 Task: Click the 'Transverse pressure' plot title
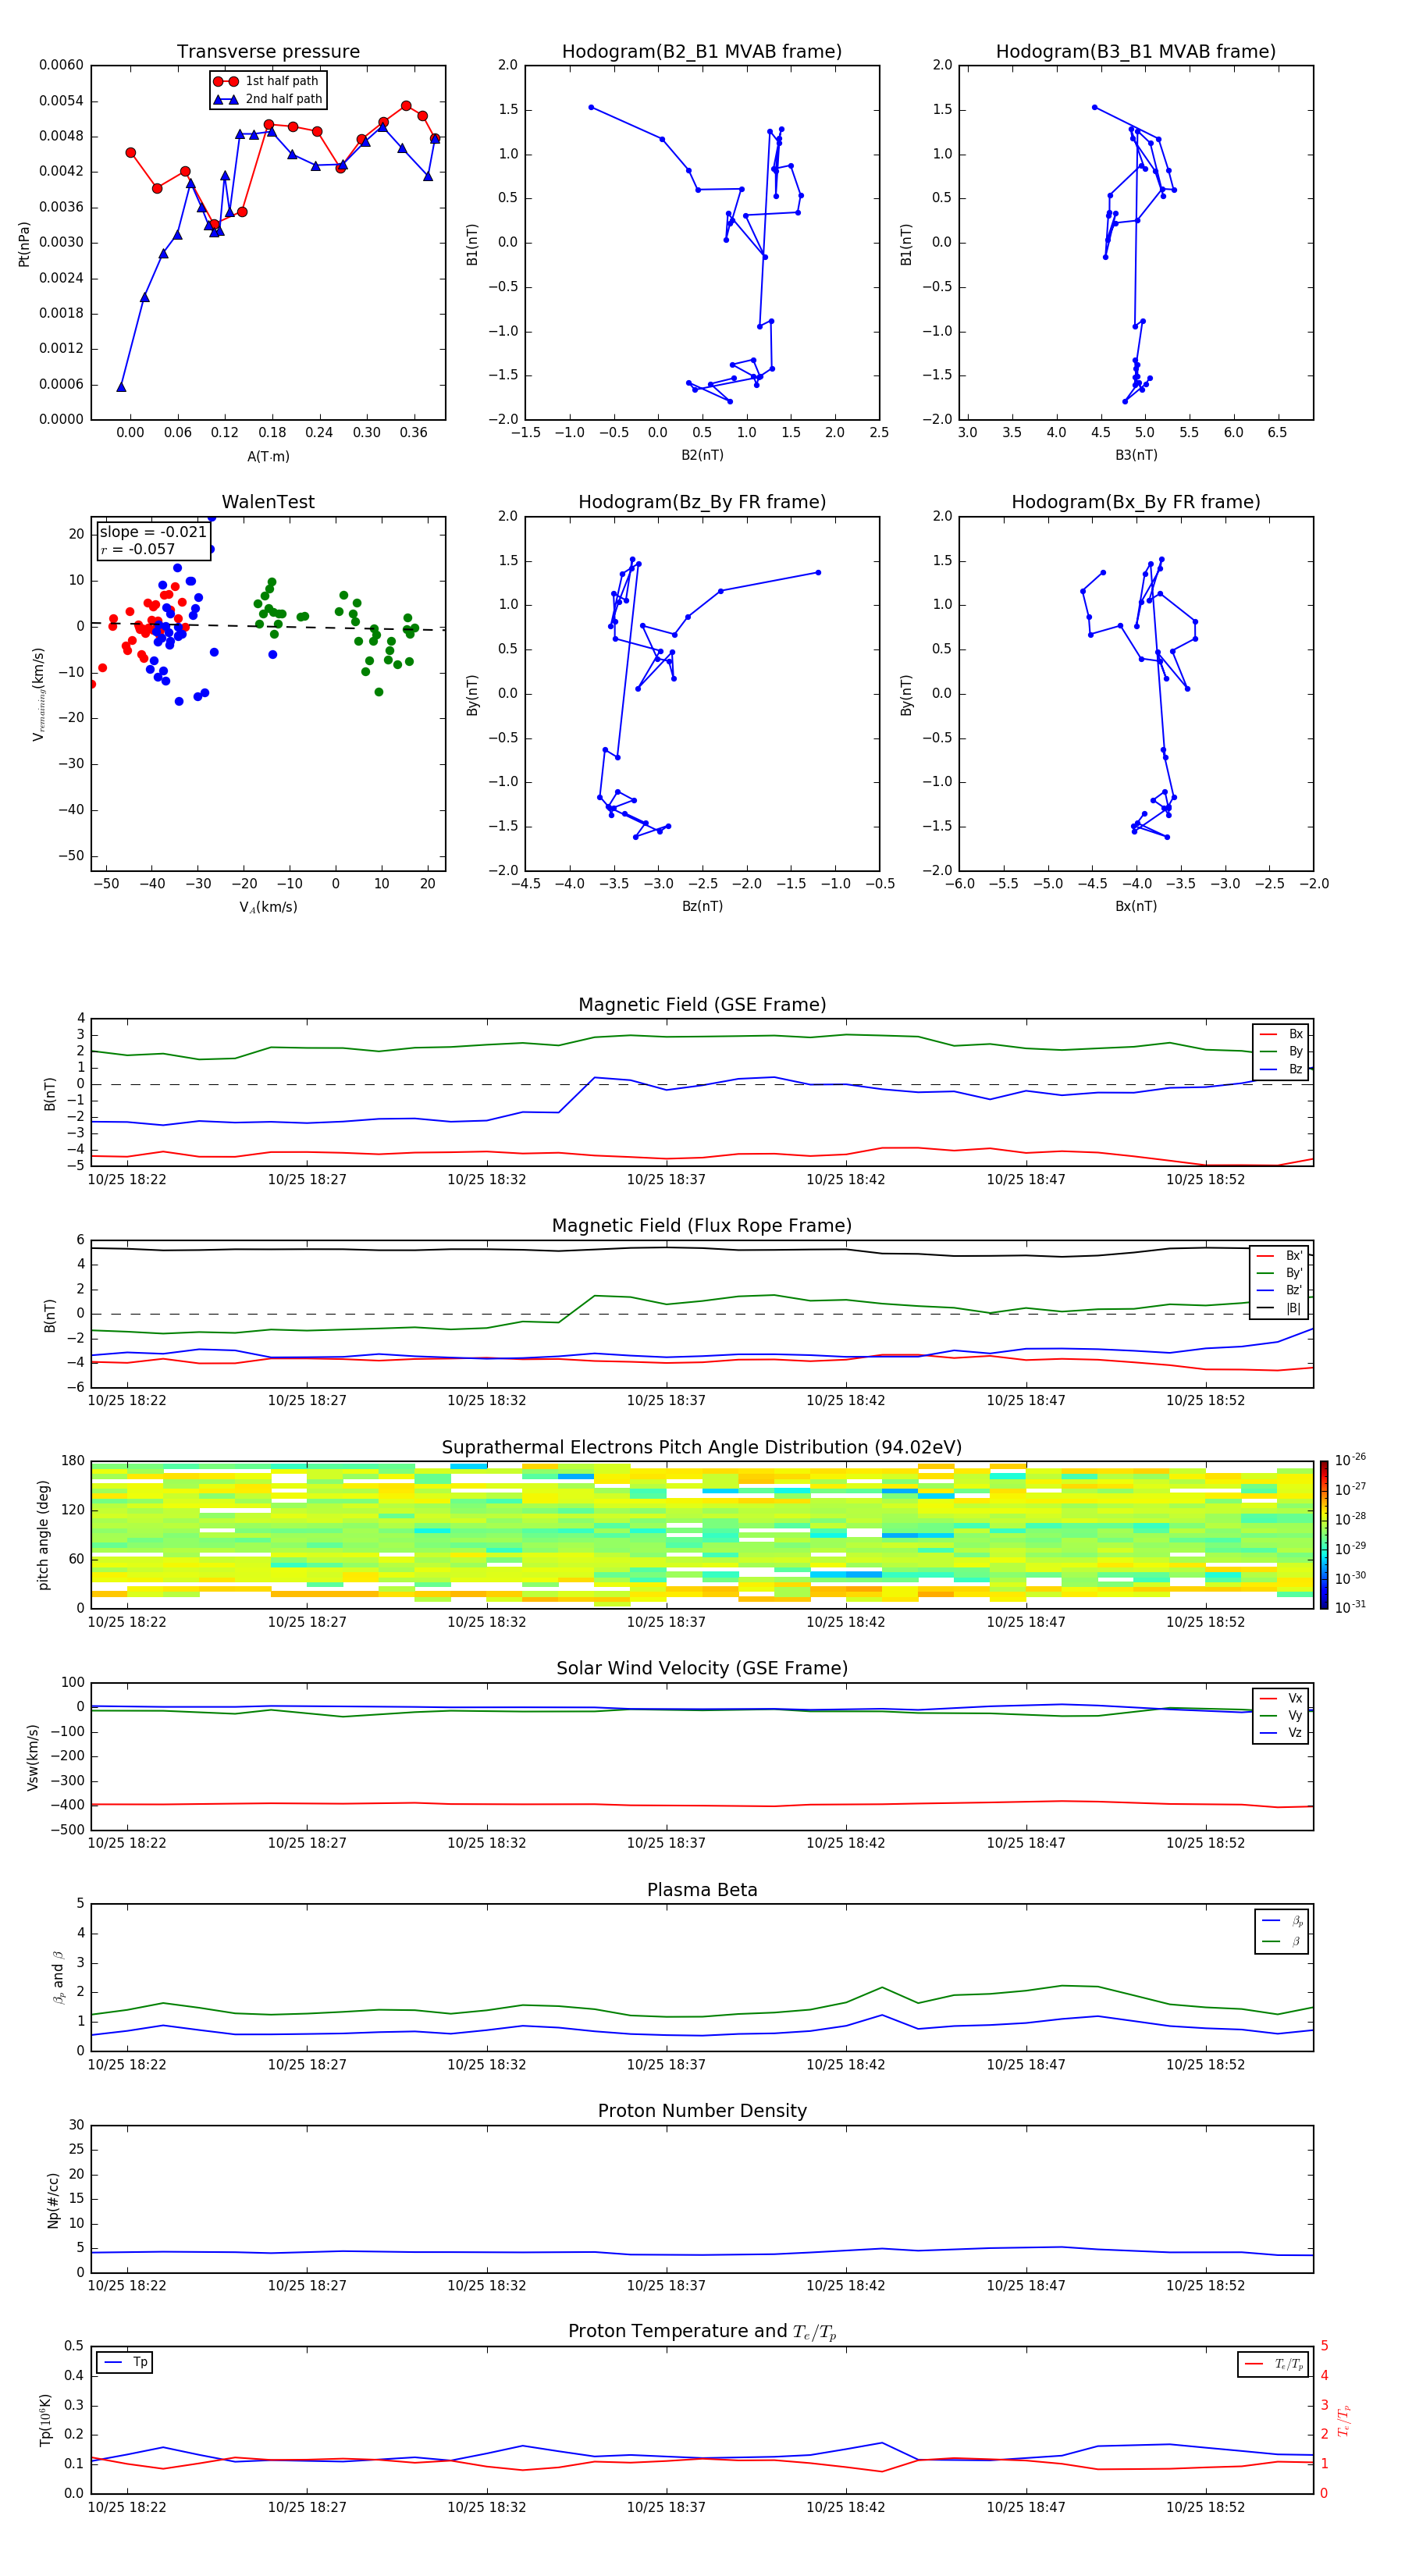coord(268,52)
